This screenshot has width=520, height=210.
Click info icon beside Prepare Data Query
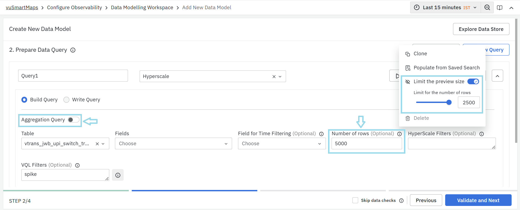(73, 50)
